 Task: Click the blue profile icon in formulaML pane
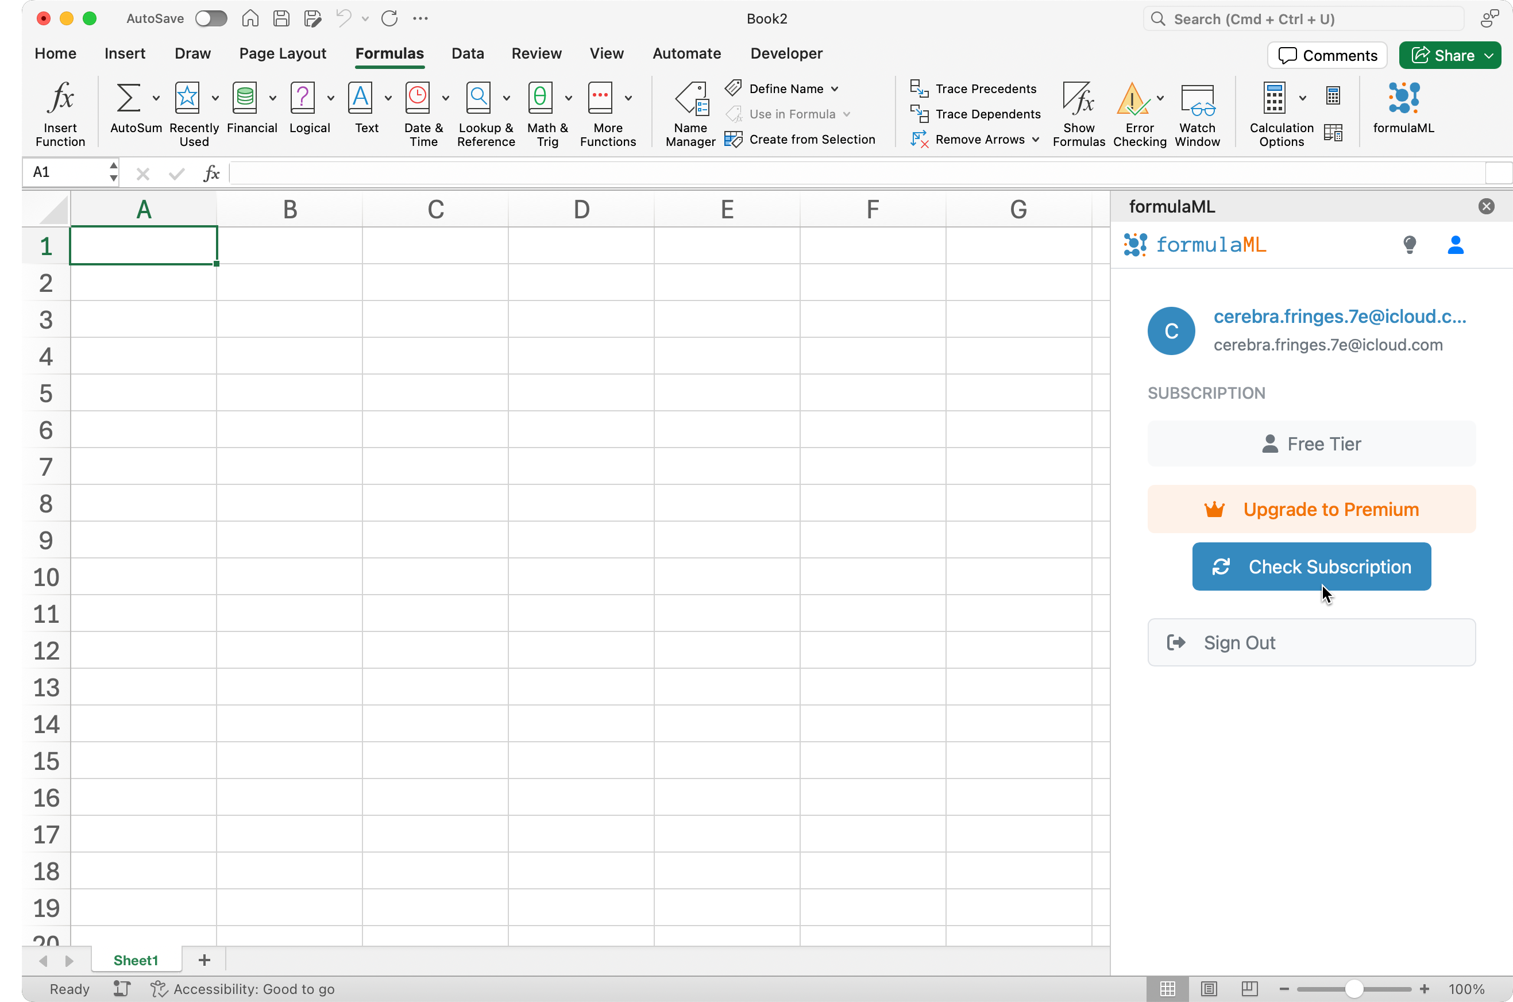(1455, 245)
